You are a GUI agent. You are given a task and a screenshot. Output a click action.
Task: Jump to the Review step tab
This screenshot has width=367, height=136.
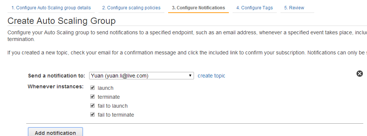pyautogui.click(x=294, y=8)
